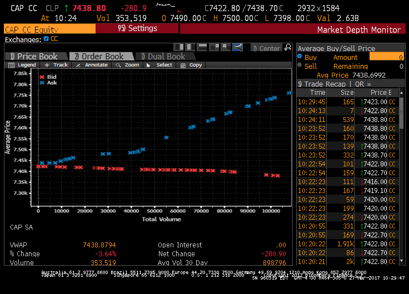409x294 pixels.
Task: Click the intraday sparkline chart in header
Action: coord(168,7)
